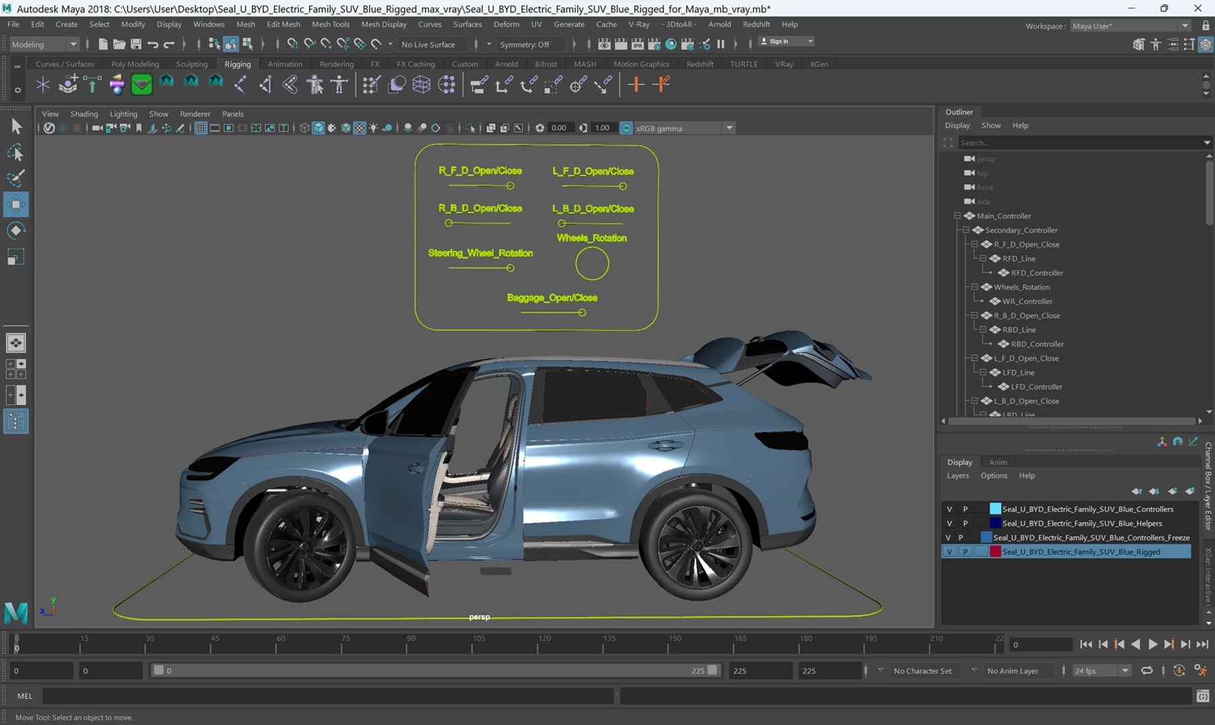Click the Save Scene disk icon

pyautogui.click(x=136, y=44)
